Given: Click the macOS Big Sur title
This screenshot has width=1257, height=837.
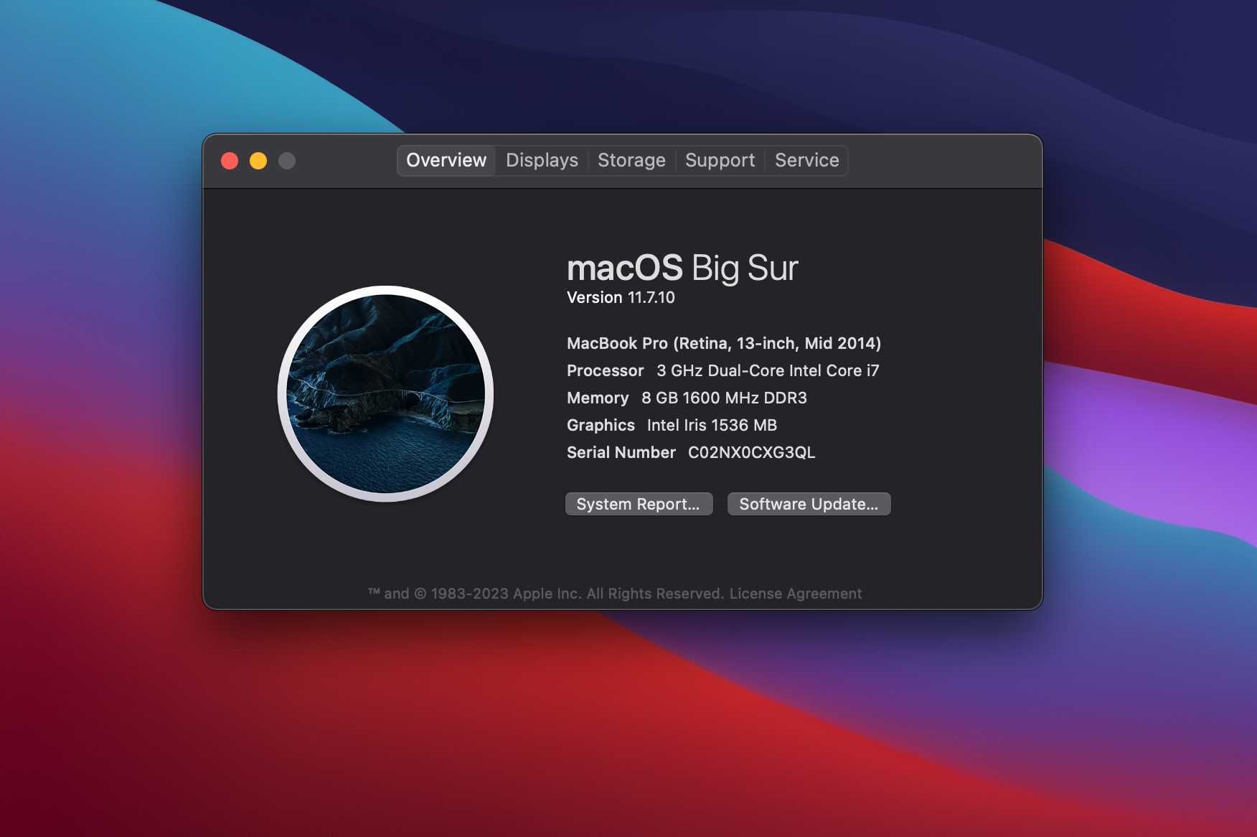Looking at the screenshot, I should tap(682, 268).
